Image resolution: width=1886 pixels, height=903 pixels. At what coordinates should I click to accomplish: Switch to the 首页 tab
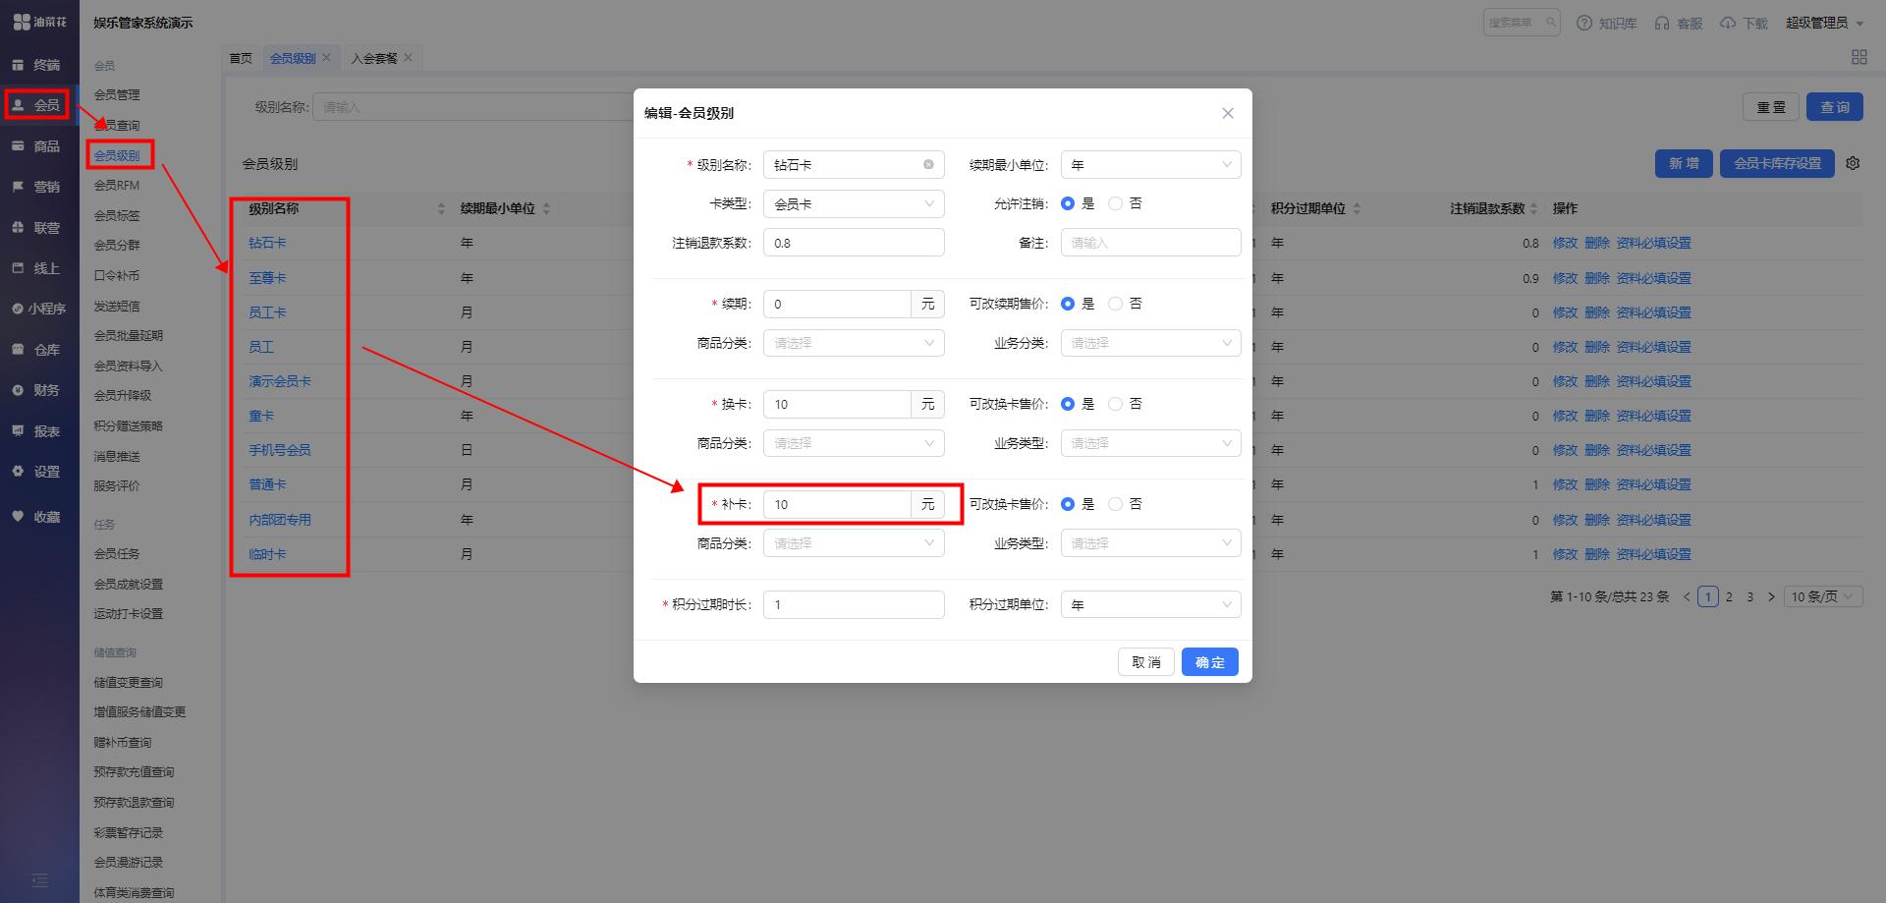tap(241, 58)
